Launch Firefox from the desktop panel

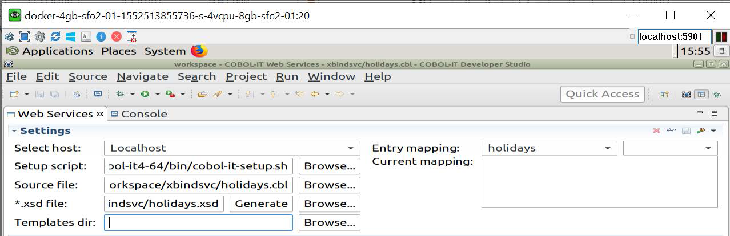pyautogui.click(x=199, y=51)
